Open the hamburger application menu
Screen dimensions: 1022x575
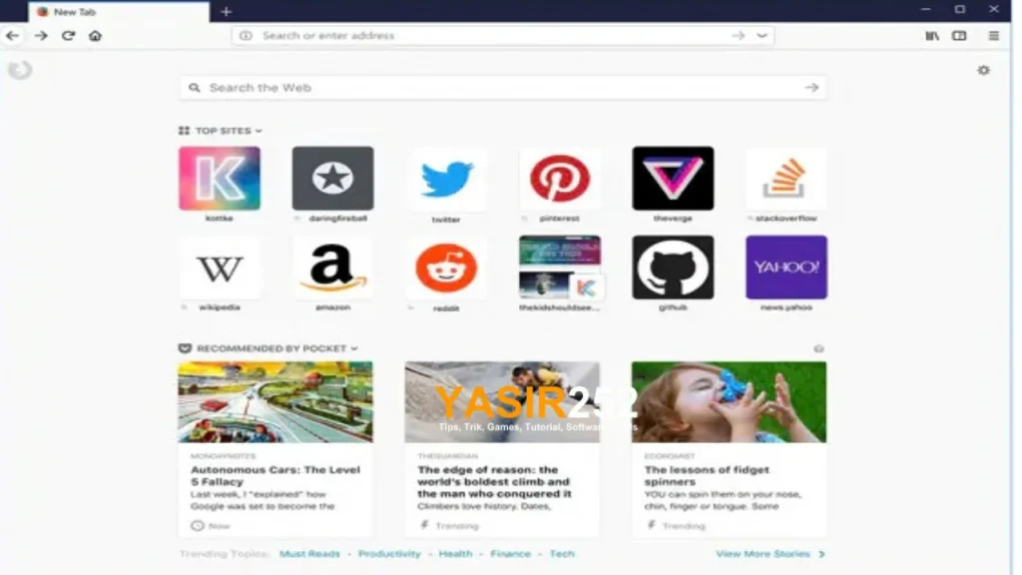click(x=993, y=36)
